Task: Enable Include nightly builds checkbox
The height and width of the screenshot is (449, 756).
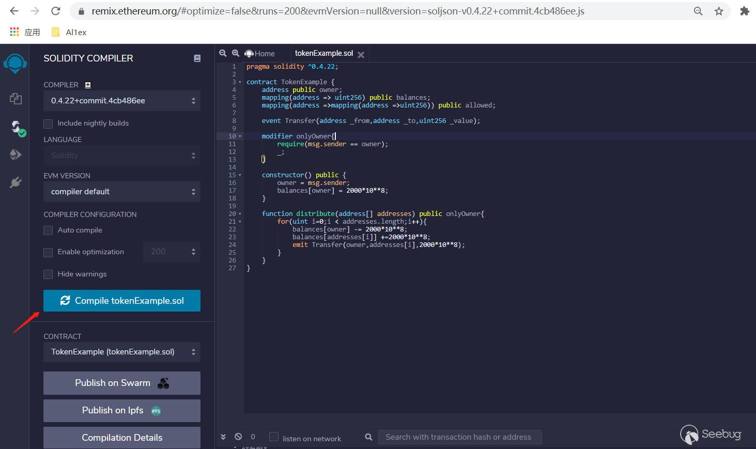Action: coord(49,123)
